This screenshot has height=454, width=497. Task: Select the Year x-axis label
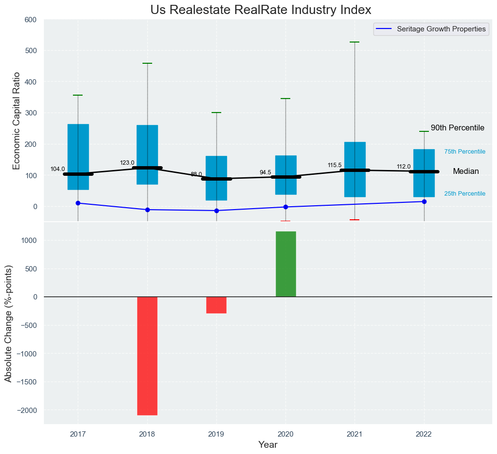click(268, 444)
